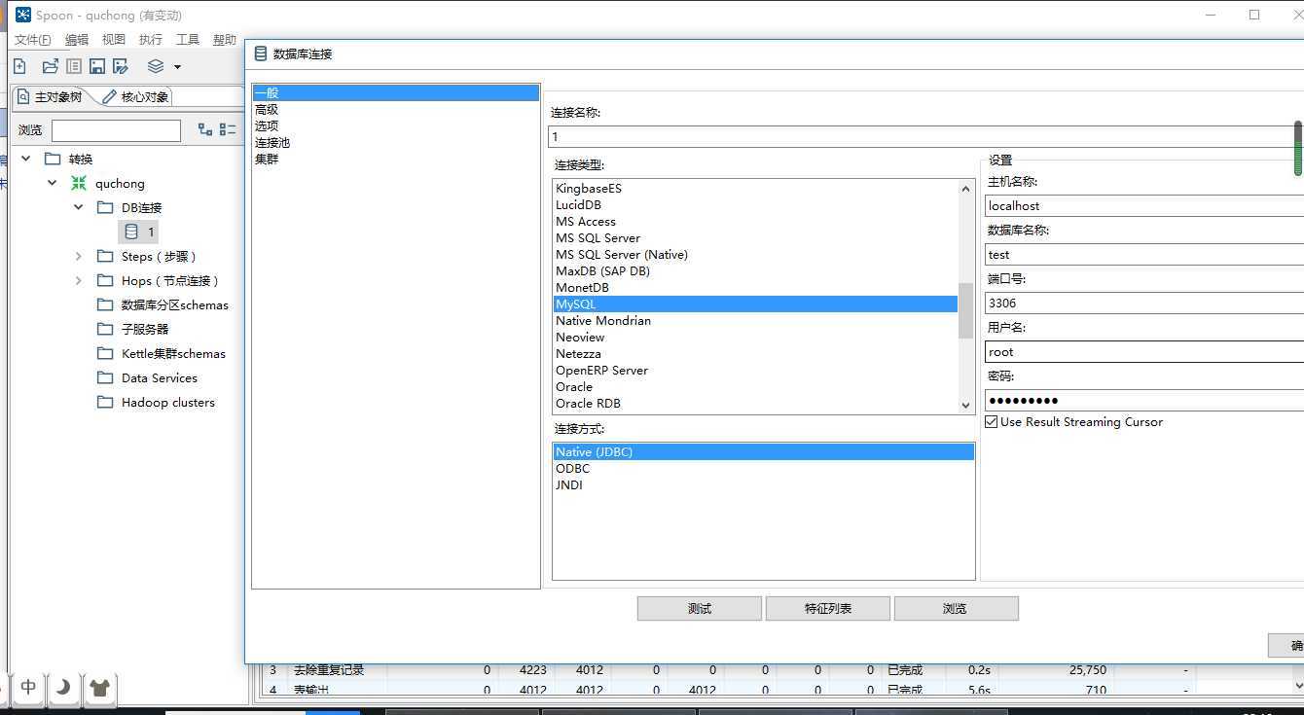Select database connection 1 in the tree

(x=141, y=232)
